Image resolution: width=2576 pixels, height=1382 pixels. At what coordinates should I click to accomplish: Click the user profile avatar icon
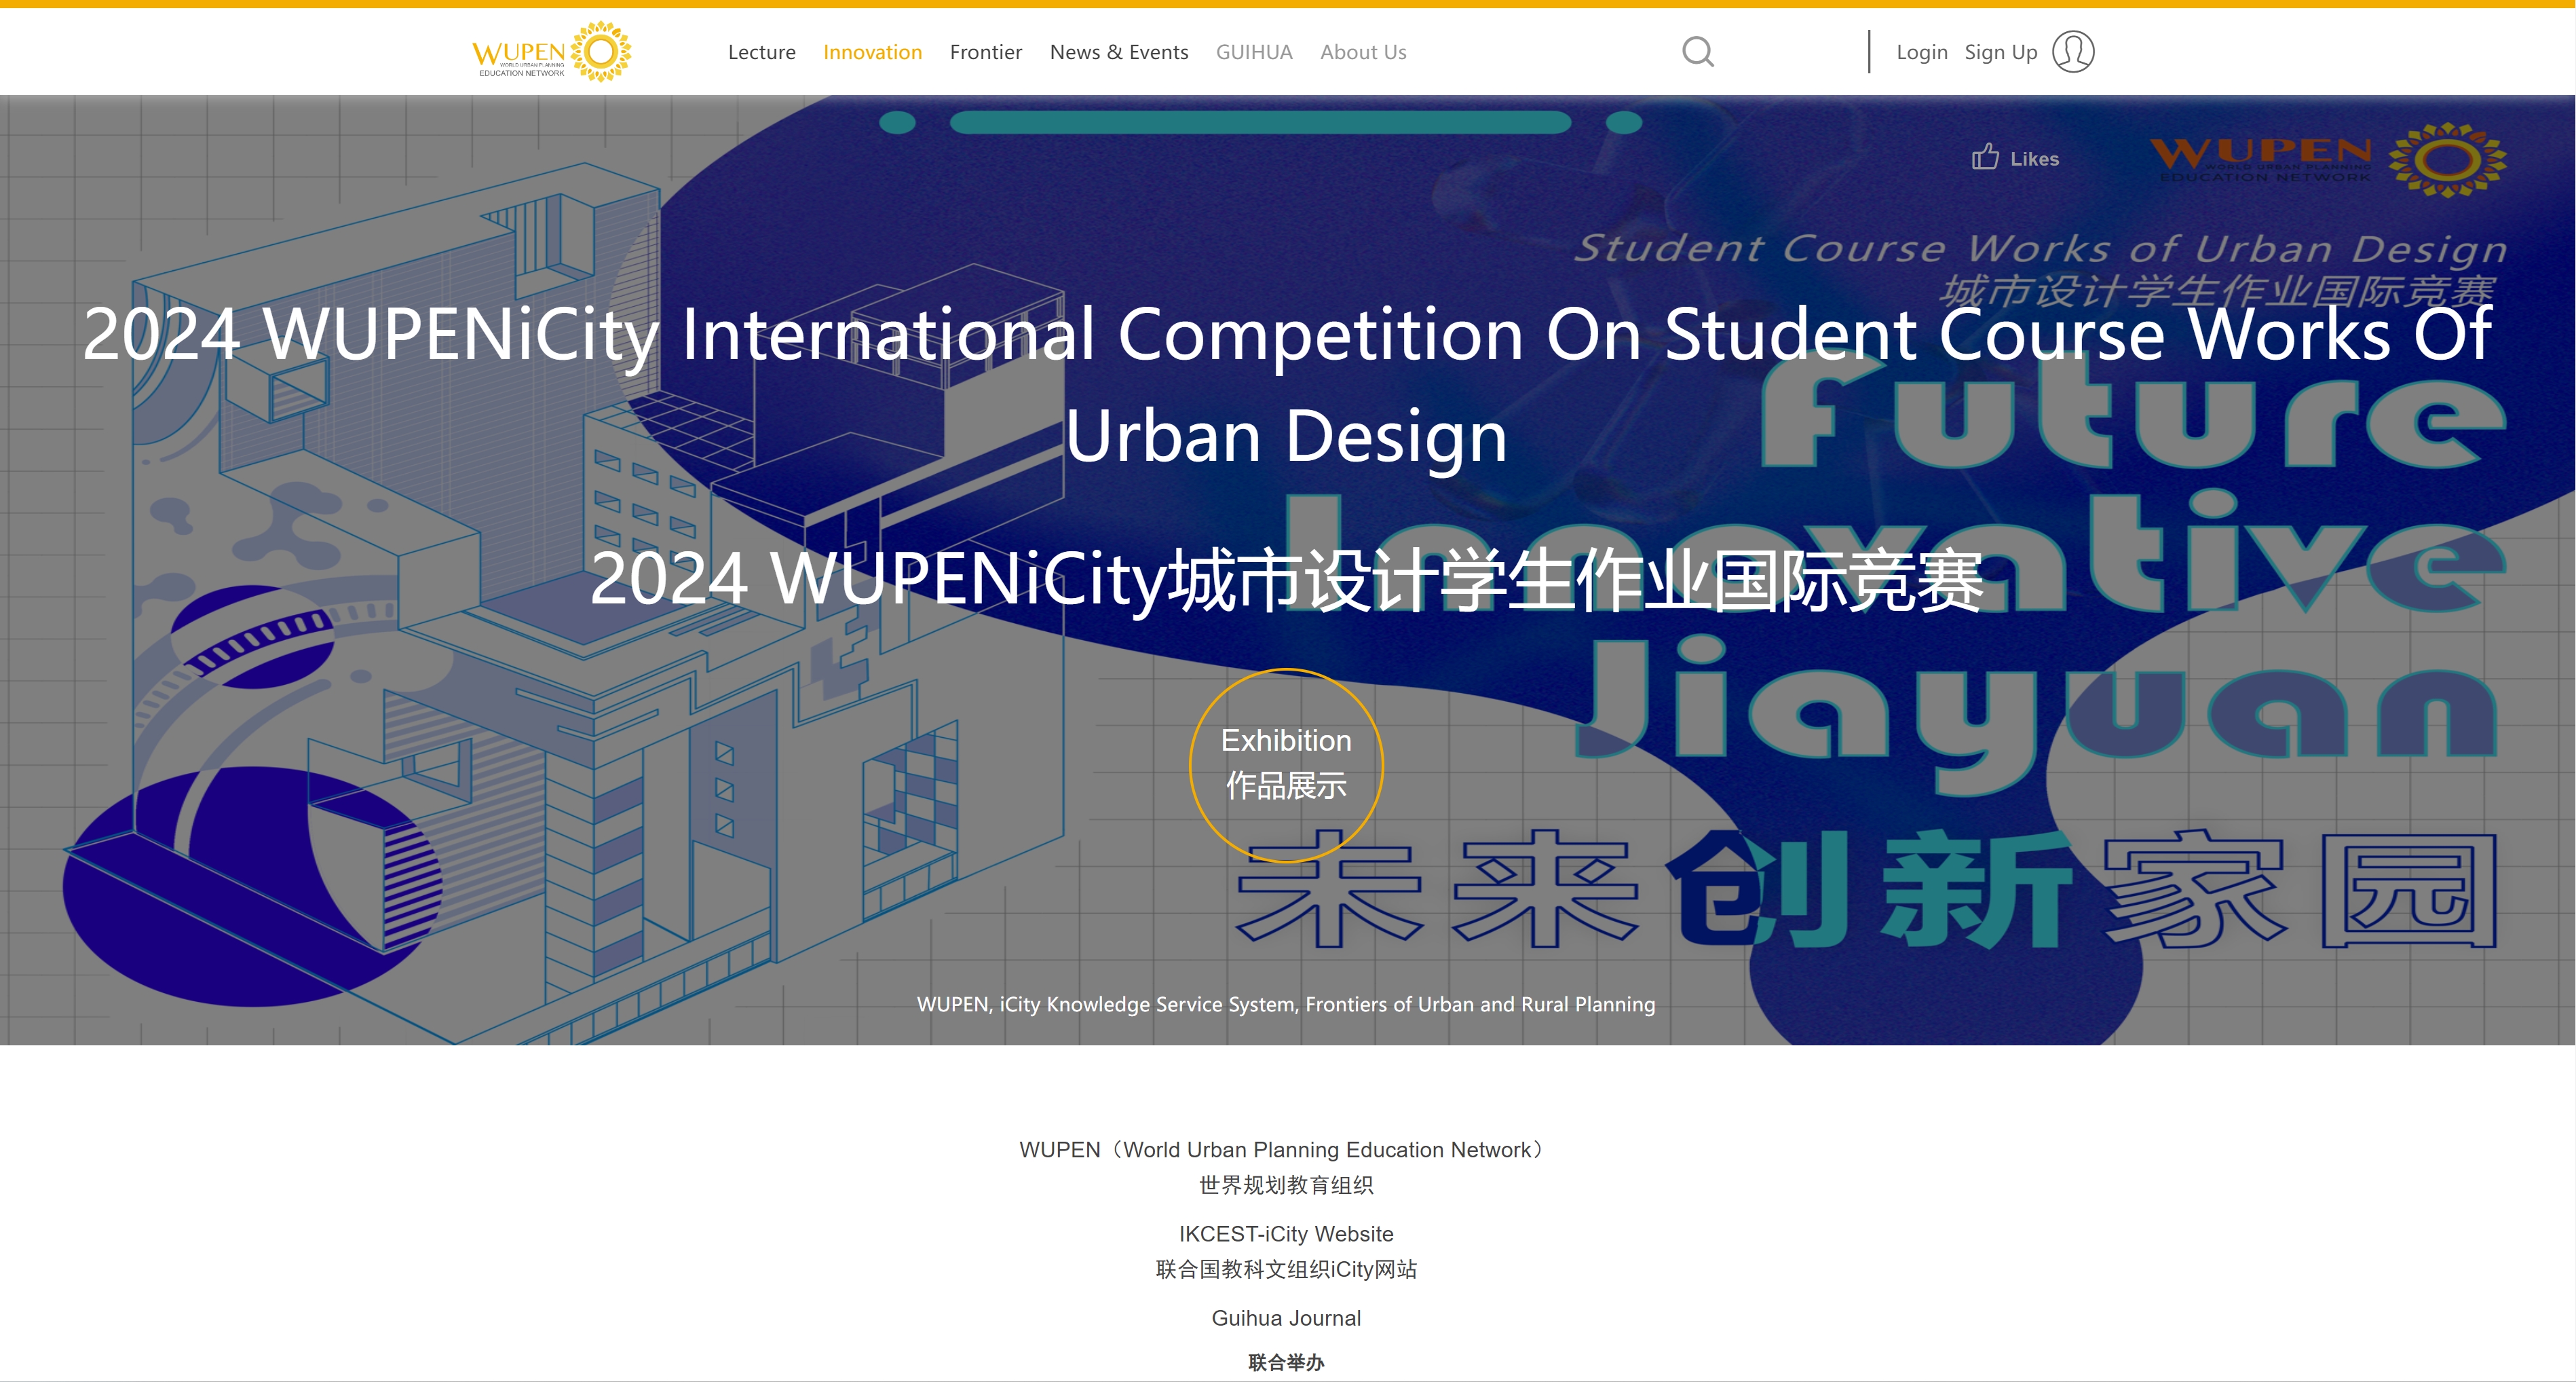[2072, 51]
